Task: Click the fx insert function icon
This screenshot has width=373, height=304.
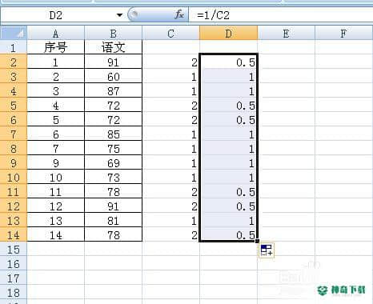Action: [x=179, y=14]
